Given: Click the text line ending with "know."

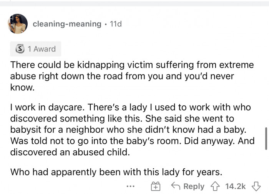Looking at the screenshot, I should [x=22, y=87].
